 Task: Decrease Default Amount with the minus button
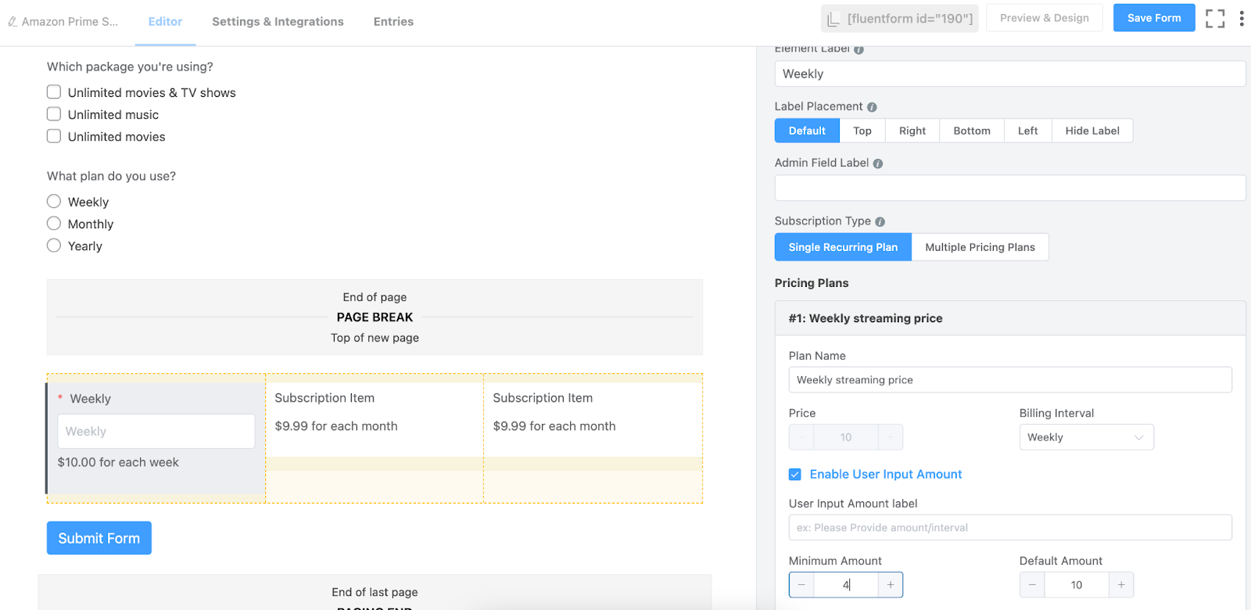[x=1032, y=585]
